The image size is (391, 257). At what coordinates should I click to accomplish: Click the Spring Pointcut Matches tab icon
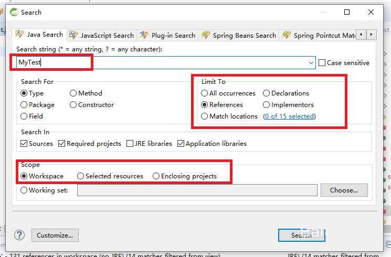[x=286, y=35]
